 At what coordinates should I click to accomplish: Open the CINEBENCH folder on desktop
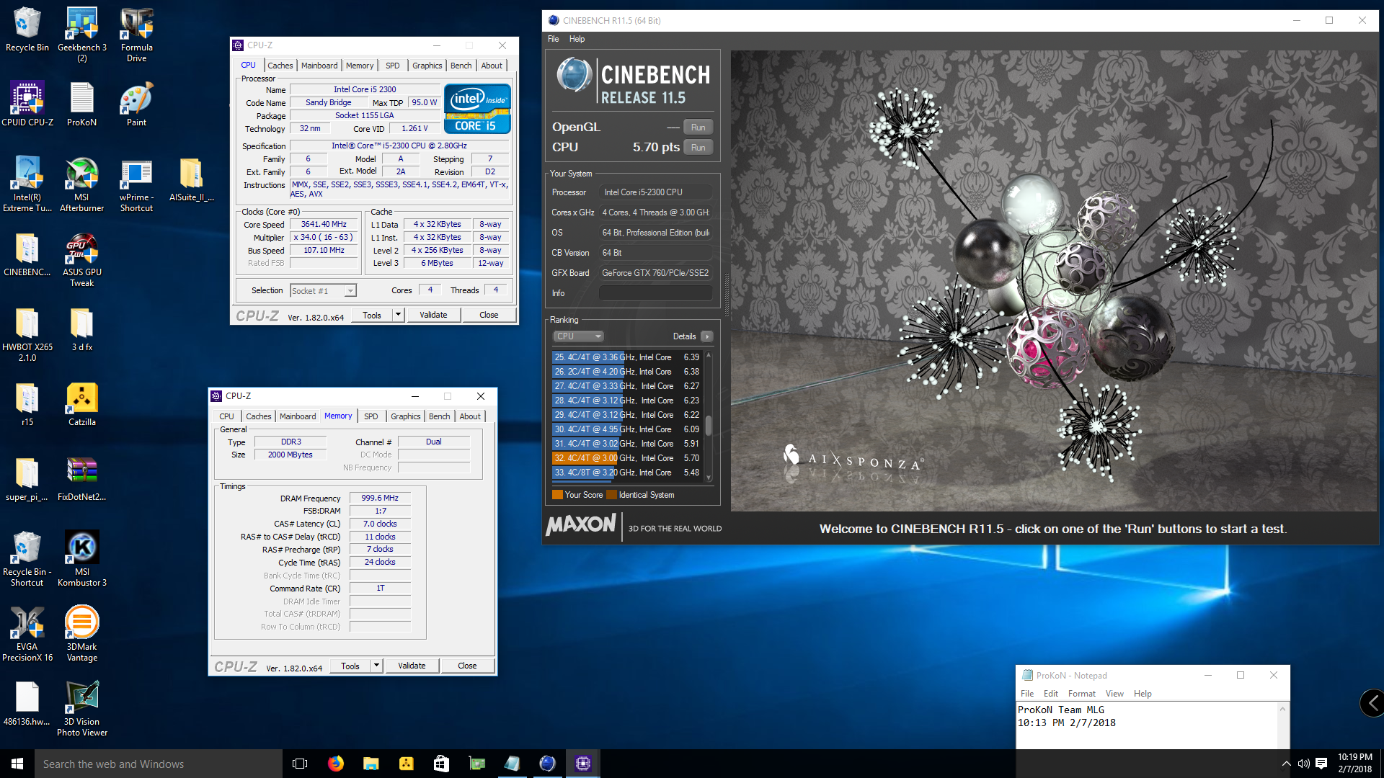(27, 255)
